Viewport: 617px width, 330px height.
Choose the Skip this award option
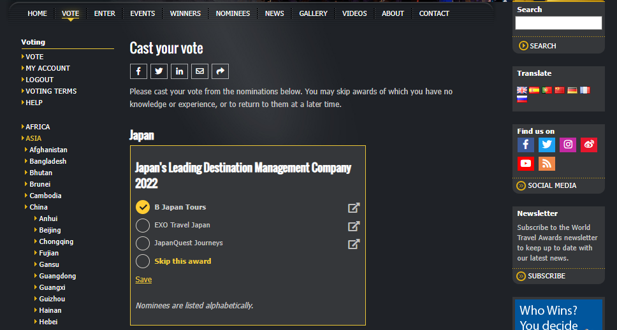tap(143, 261)
